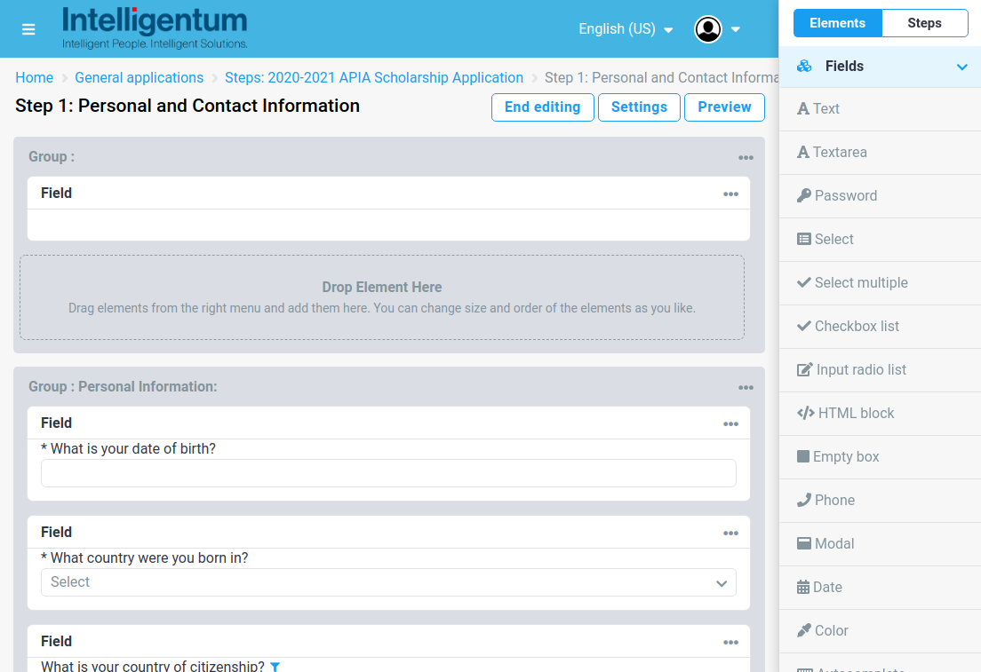Open General applications breadcrumb link
This screenshot has width=981, height=672.
(139, 77)
